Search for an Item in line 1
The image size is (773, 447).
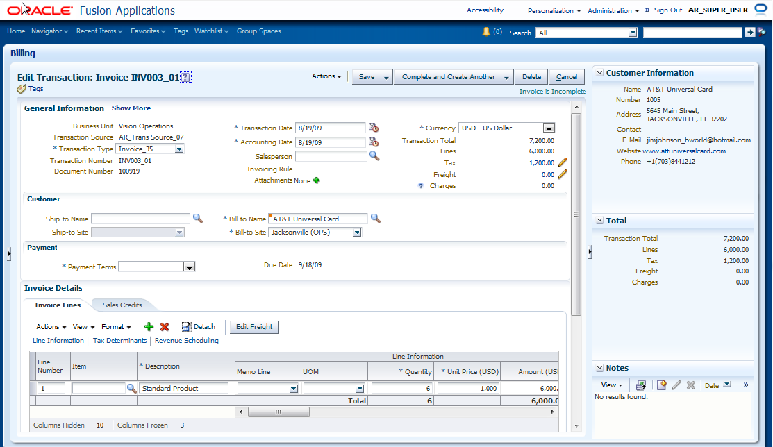pos(132,389)
